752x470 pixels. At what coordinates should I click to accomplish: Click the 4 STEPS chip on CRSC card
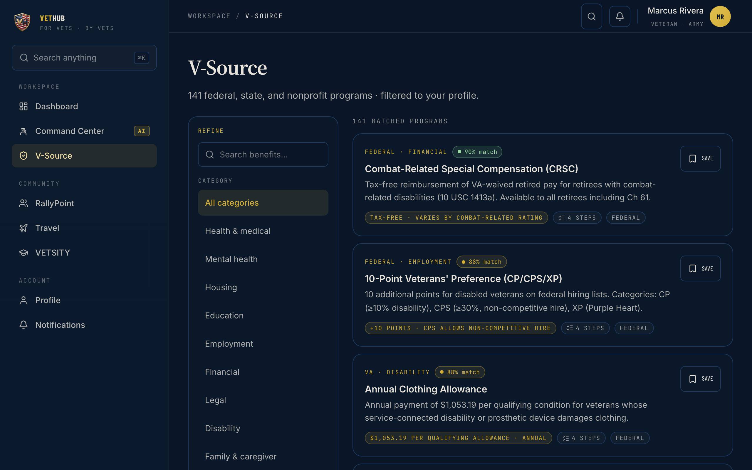577,218
